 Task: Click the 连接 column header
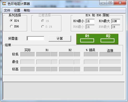110,50
